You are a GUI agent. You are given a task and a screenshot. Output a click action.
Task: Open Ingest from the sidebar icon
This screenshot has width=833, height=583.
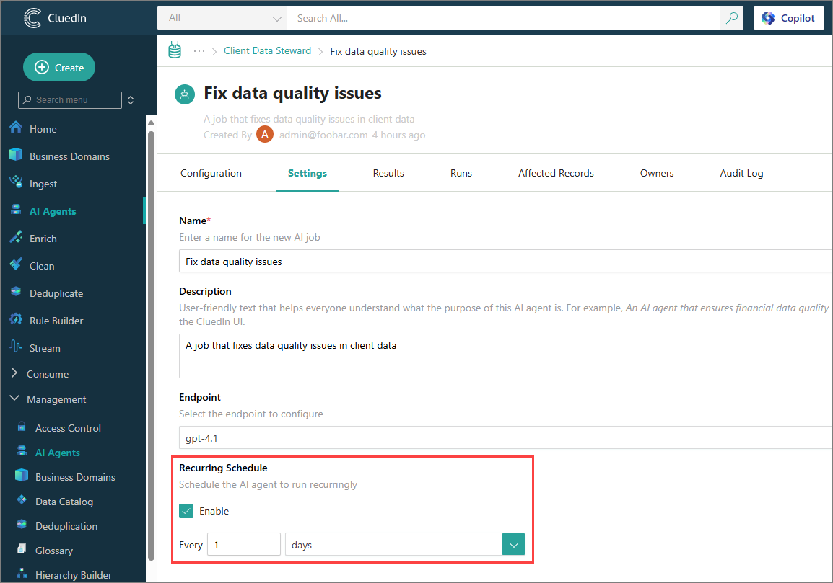[x=16, y=183]
